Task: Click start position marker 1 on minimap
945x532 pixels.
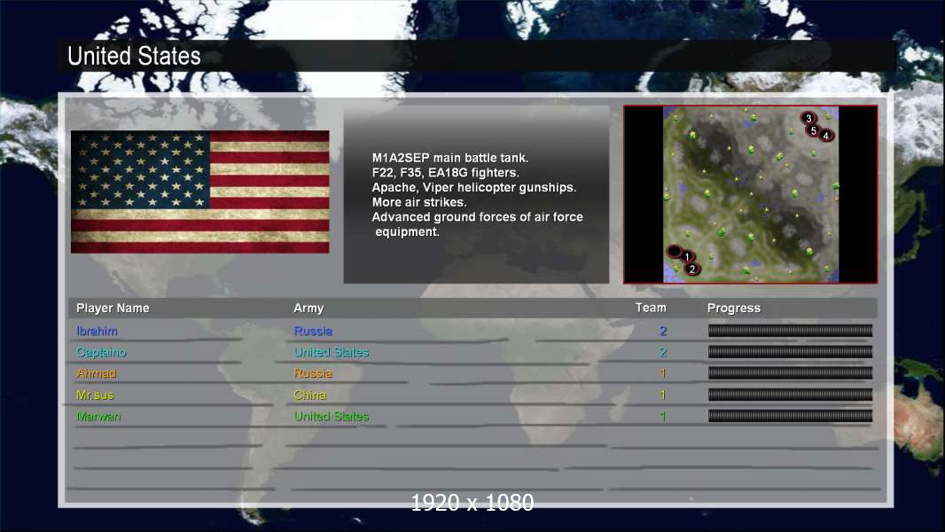Action: point(686,256)
